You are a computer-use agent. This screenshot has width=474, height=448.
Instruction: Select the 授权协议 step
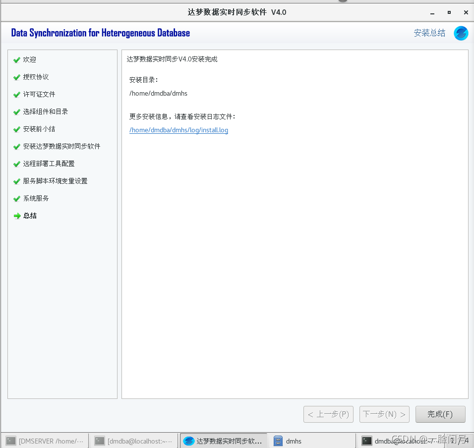[36, 77]
